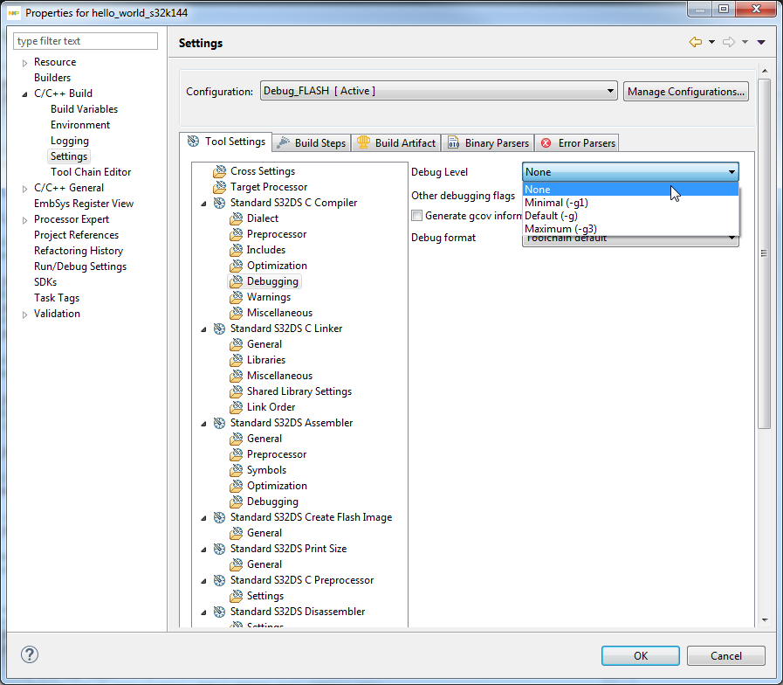Open the Configuration dropdown
Image resolution: width=783 pixels, height=685 pixels.
(611, 91)
